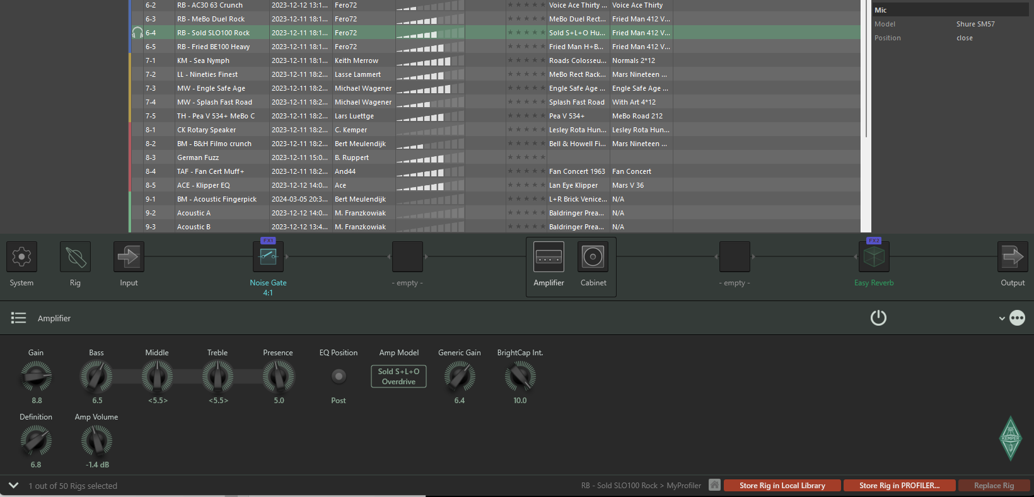Click the Presence knob
The width and height of the screenshot is (1034, 497).
(x=278, y=377)
